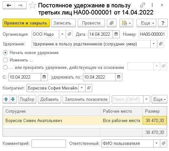Click Заполнить показатели button

86,99
